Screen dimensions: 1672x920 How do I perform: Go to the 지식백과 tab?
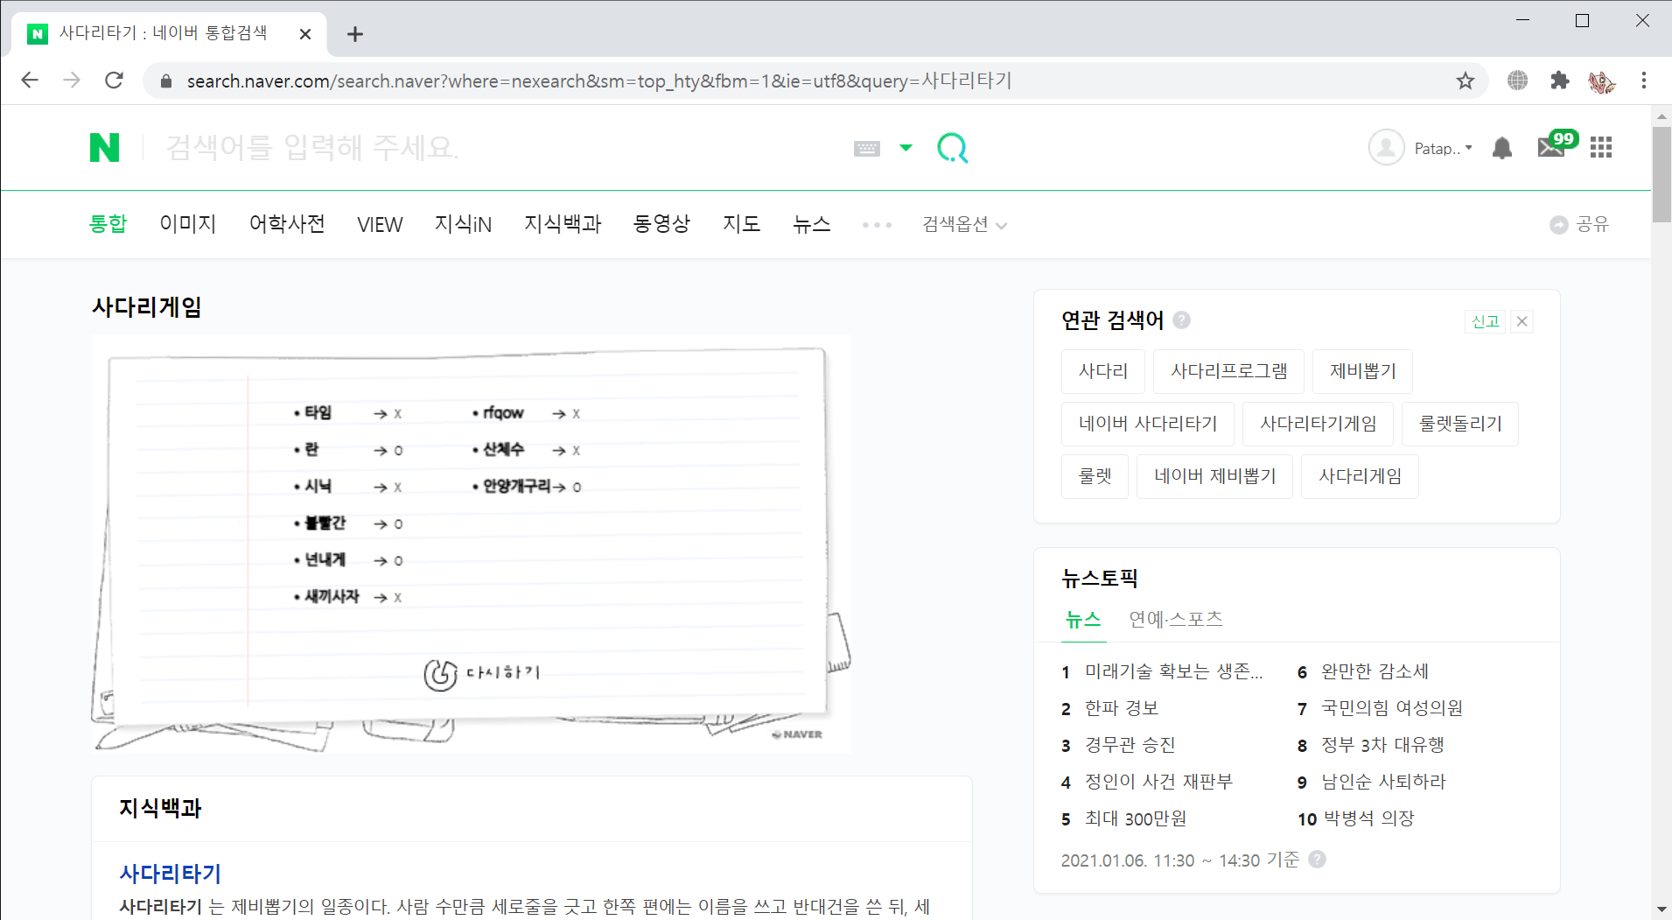tap(563, 224)
